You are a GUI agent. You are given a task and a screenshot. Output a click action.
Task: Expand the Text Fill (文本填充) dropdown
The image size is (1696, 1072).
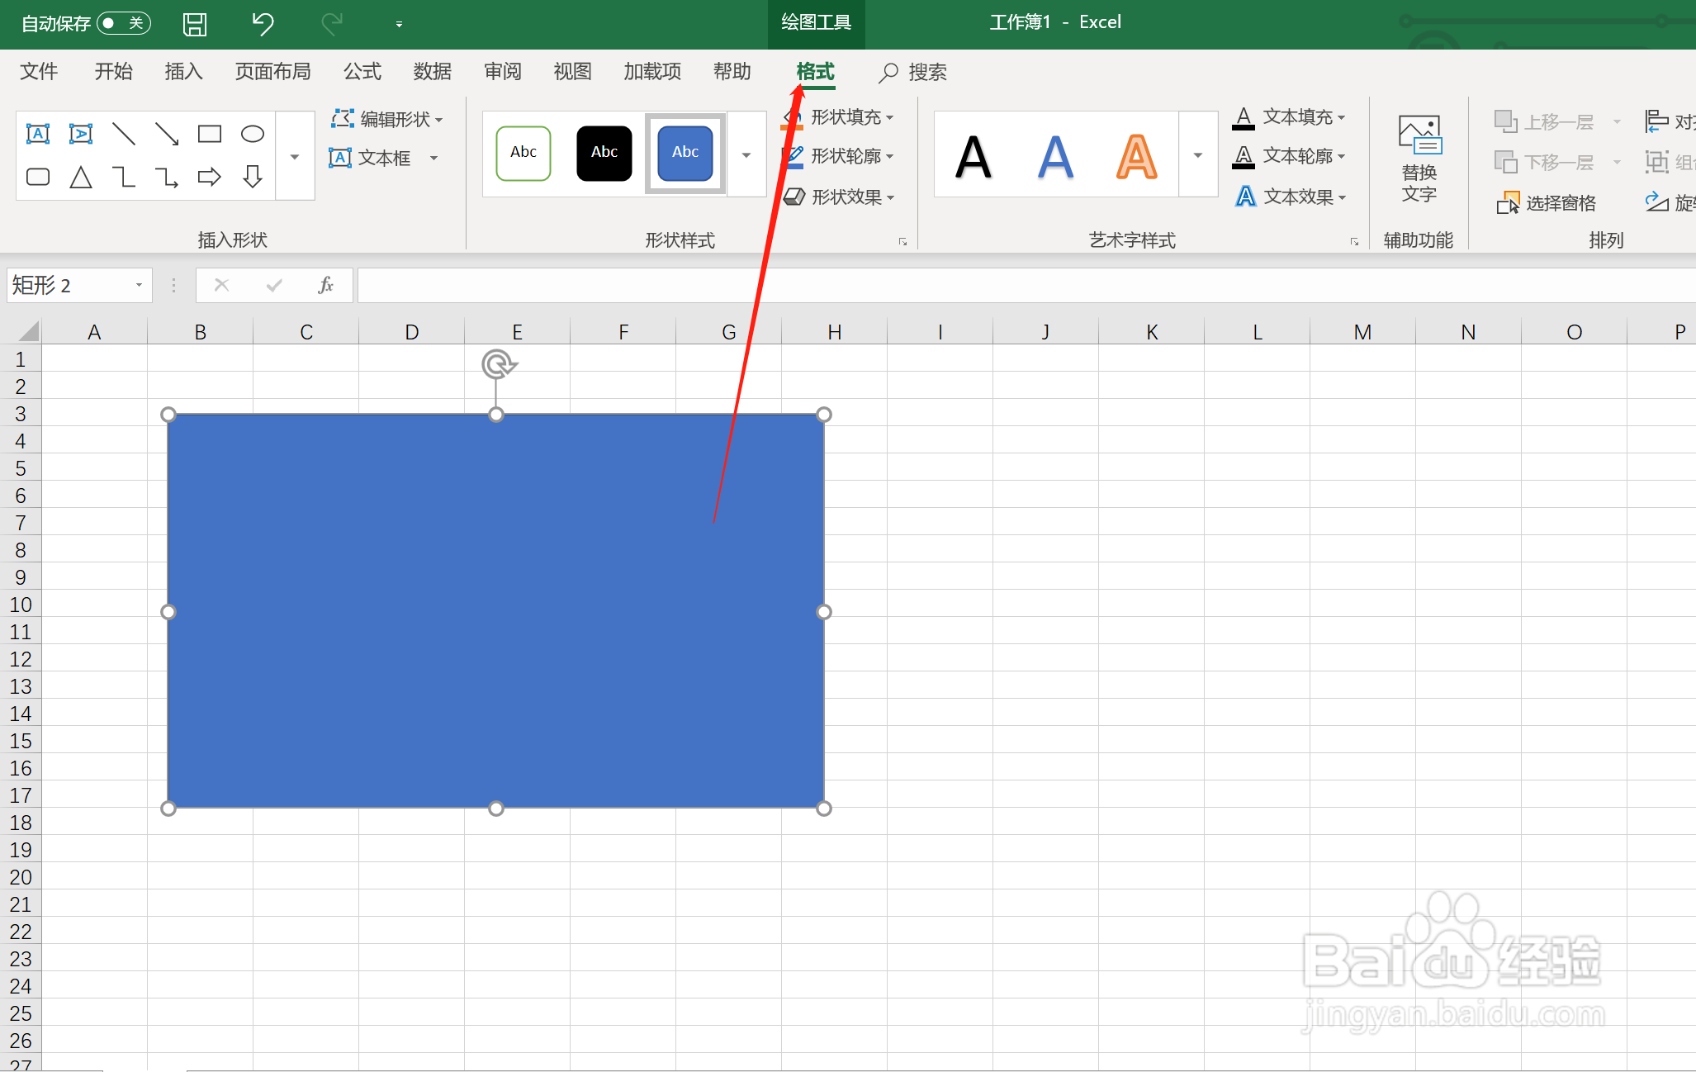[1342, 117]
